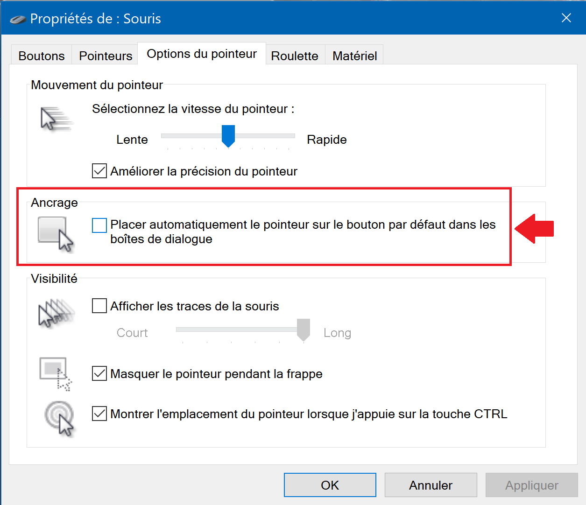Viewport: 586px width, 505px height.
Task: Confirm settings with the OK button
Action: 330,485
